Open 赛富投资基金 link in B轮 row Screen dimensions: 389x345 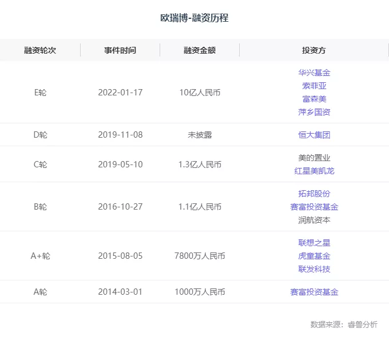[x=314, y=207]
